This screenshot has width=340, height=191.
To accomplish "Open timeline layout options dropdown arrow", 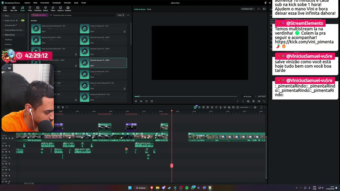I will coord(265,107).
